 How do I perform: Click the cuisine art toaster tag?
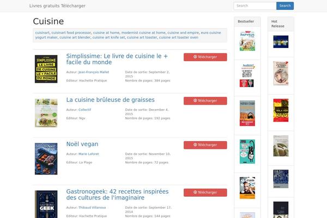click(x=142, y=38)
